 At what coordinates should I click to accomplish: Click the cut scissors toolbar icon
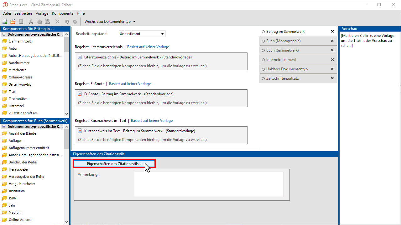tap(31, 22)
